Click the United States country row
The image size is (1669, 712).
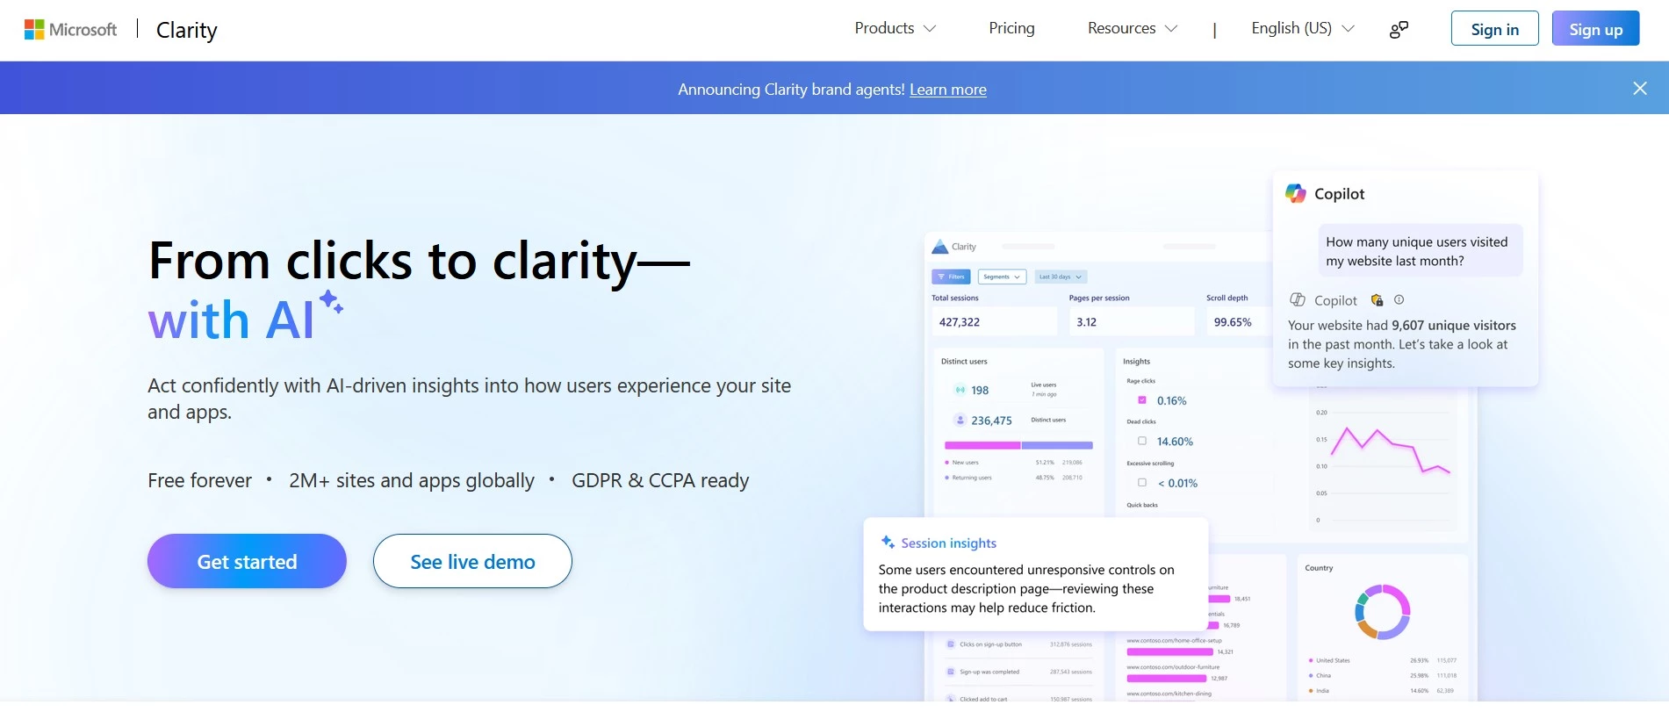tap(1382, 660)
